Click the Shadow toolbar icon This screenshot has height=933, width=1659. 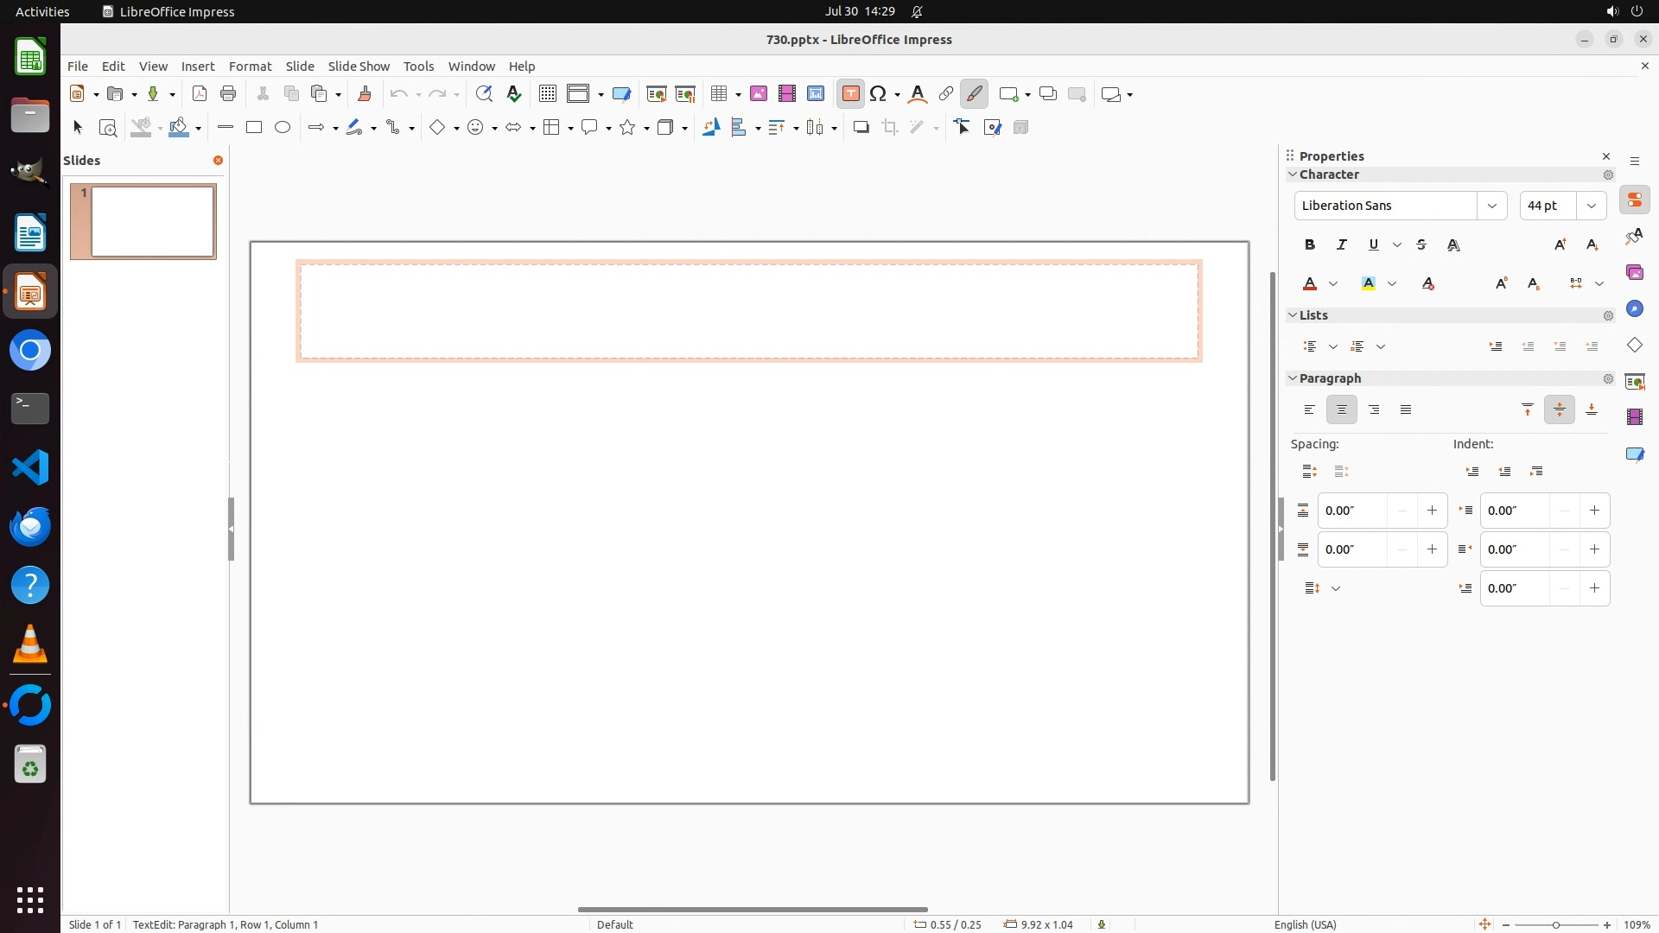(861, 128)
